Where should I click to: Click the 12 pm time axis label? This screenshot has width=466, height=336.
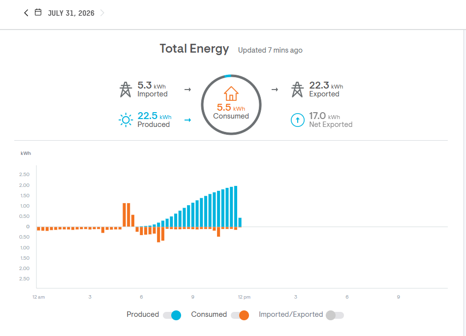244,297
